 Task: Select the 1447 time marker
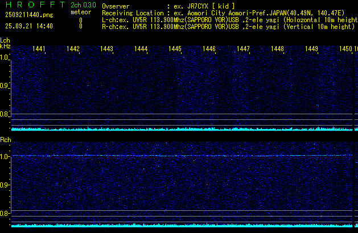click(x=243, y=49)
